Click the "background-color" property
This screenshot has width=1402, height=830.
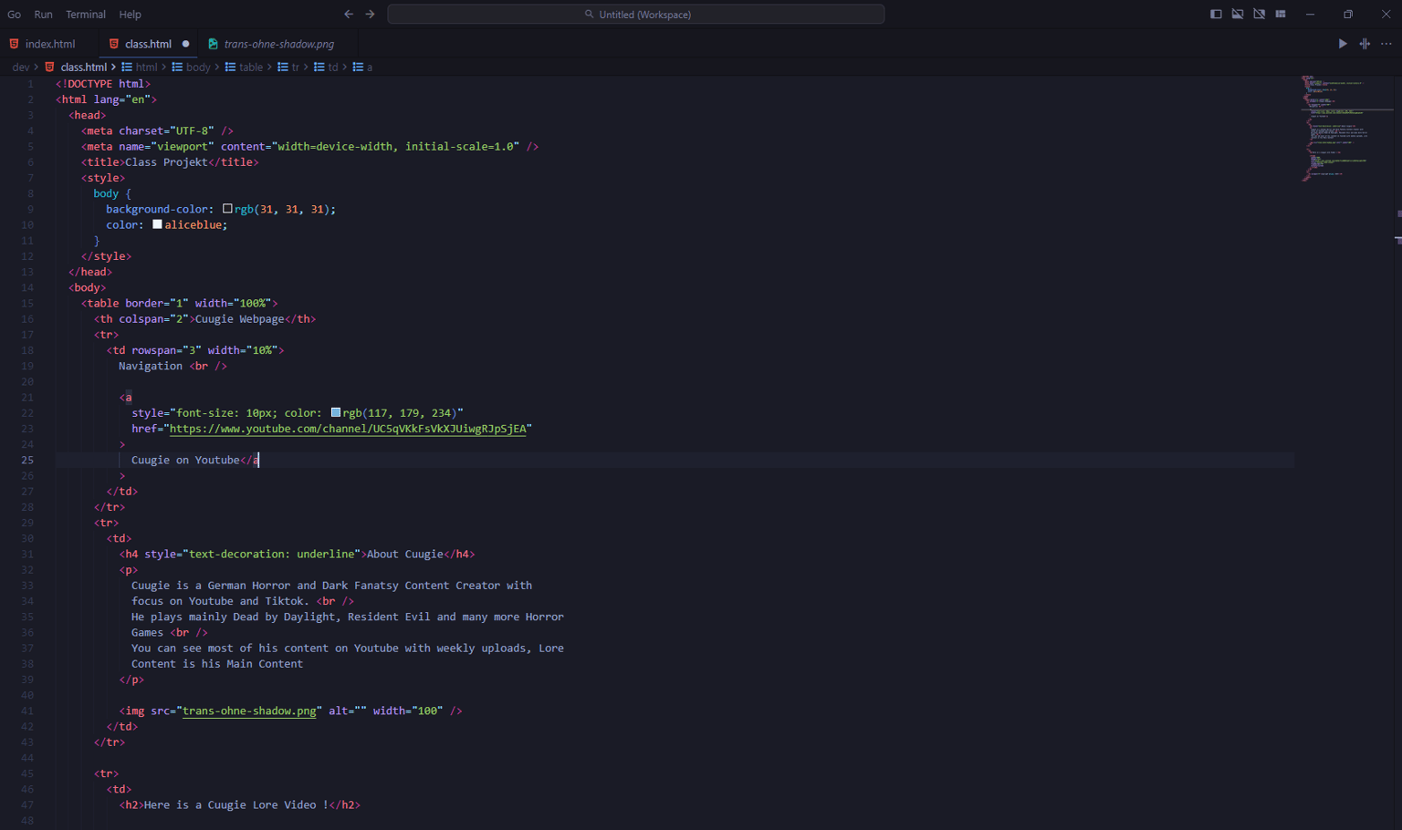click(157, 210)
